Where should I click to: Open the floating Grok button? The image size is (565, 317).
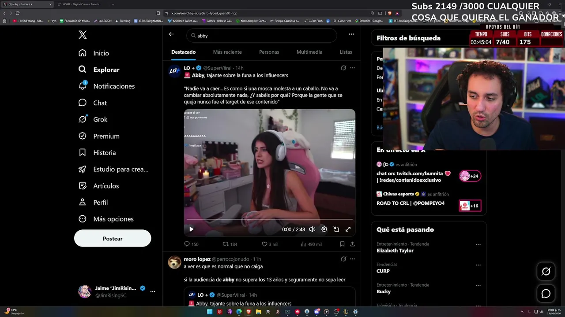tap(546, 272)
